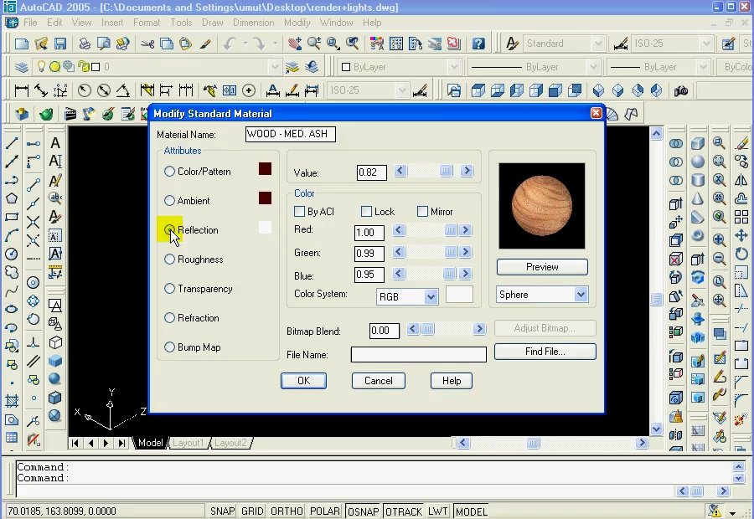Cancel the Modify Standard Material dialog
Viewport: 754px width, 519px height.
tap(379, 381)
